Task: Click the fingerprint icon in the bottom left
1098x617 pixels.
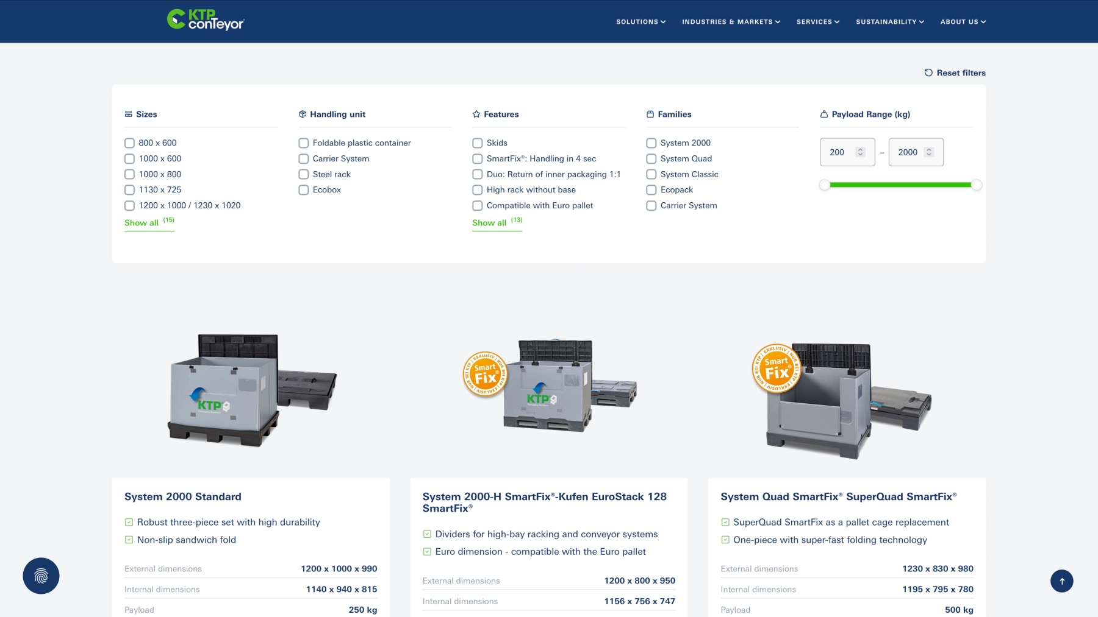Action: point(40,576)
